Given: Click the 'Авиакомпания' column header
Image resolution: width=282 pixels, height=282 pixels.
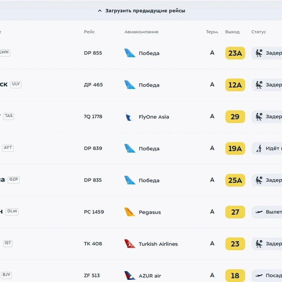Looking at the screenshot, I should 141,32.
